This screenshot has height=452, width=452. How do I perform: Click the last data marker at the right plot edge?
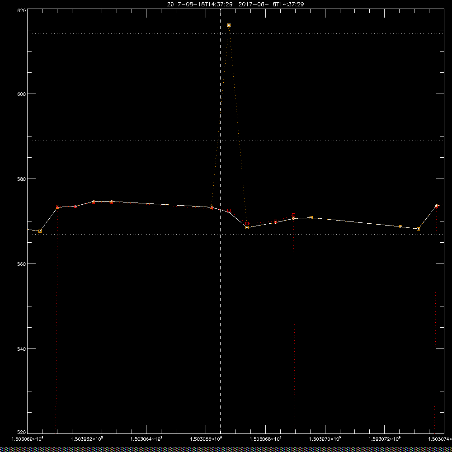click(436, 206)
